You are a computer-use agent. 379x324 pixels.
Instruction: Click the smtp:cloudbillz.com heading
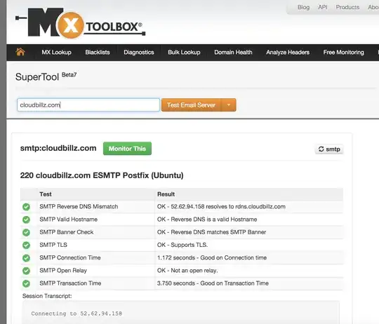(x=58, y=148)
